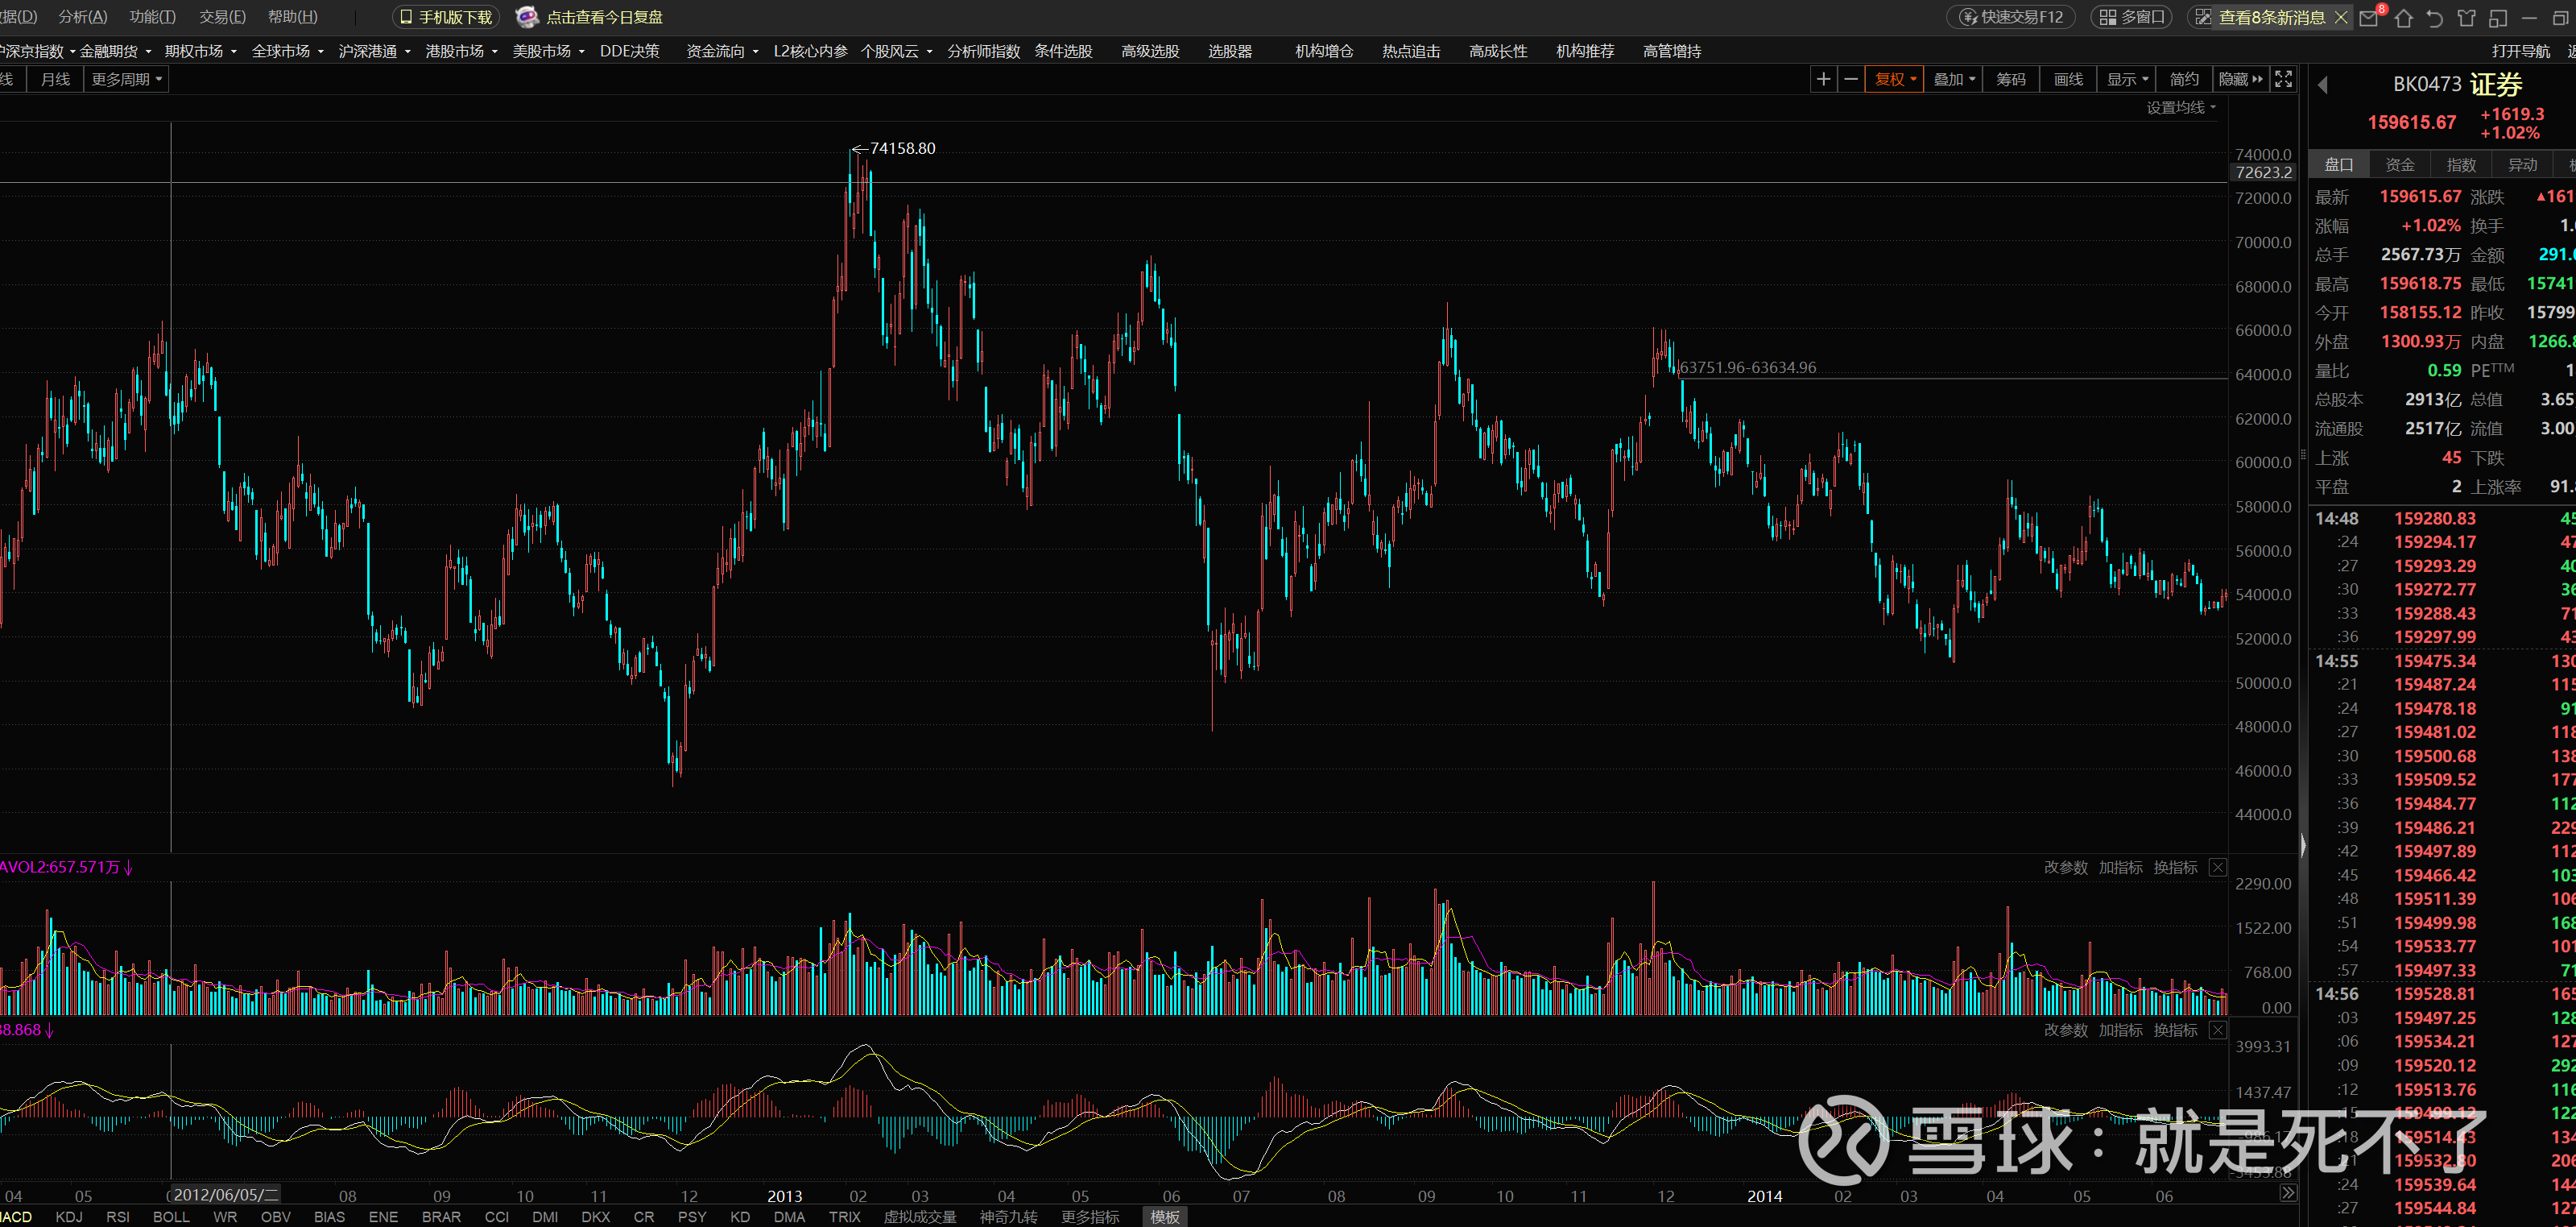2576x1227 pixels.
Task: Click the zoom-out minus icon on chart toolbar
Action: click(x=1851, y=79)
